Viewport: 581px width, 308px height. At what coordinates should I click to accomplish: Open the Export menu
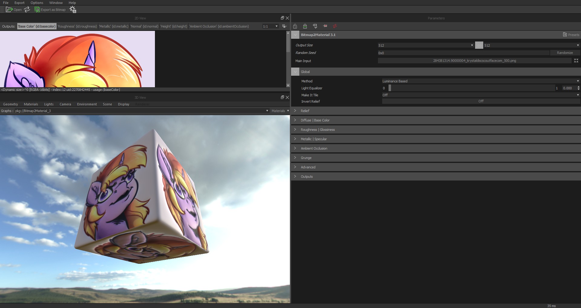[19, 3]
